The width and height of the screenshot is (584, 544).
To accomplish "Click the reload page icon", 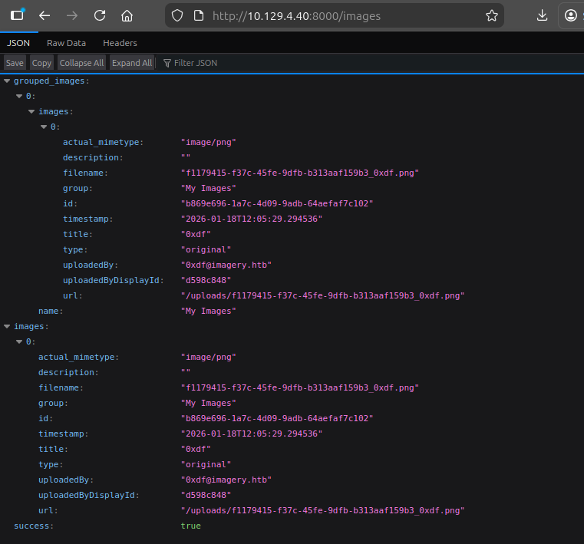I will 100,15.
